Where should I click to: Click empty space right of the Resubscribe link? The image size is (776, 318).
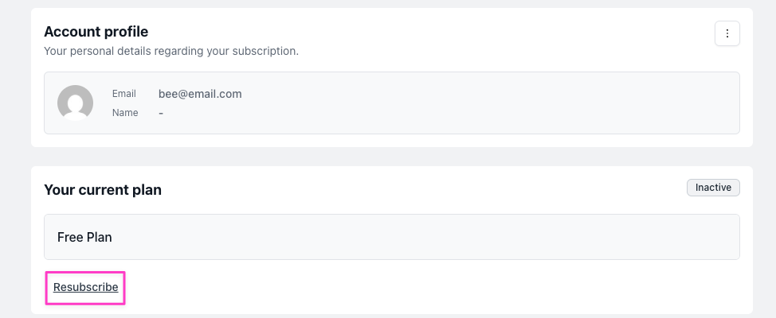[398, 287]
